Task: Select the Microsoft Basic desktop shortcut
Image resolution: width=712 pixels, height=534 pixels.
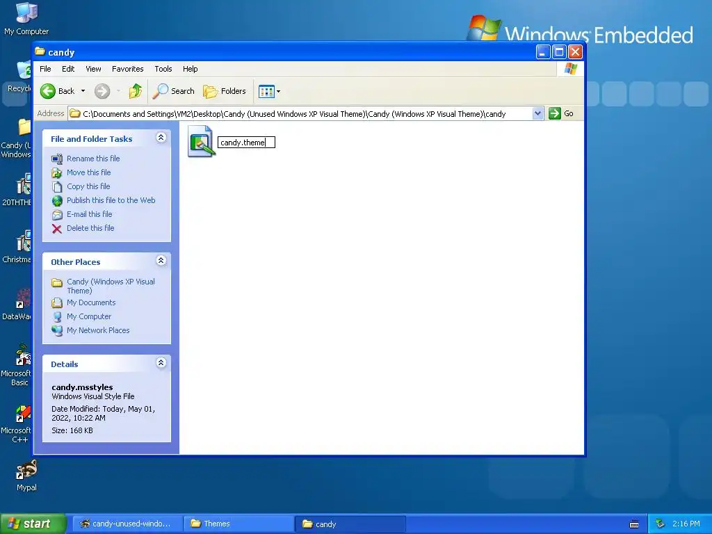Action: pyautogui.click(x=17, y=366)
